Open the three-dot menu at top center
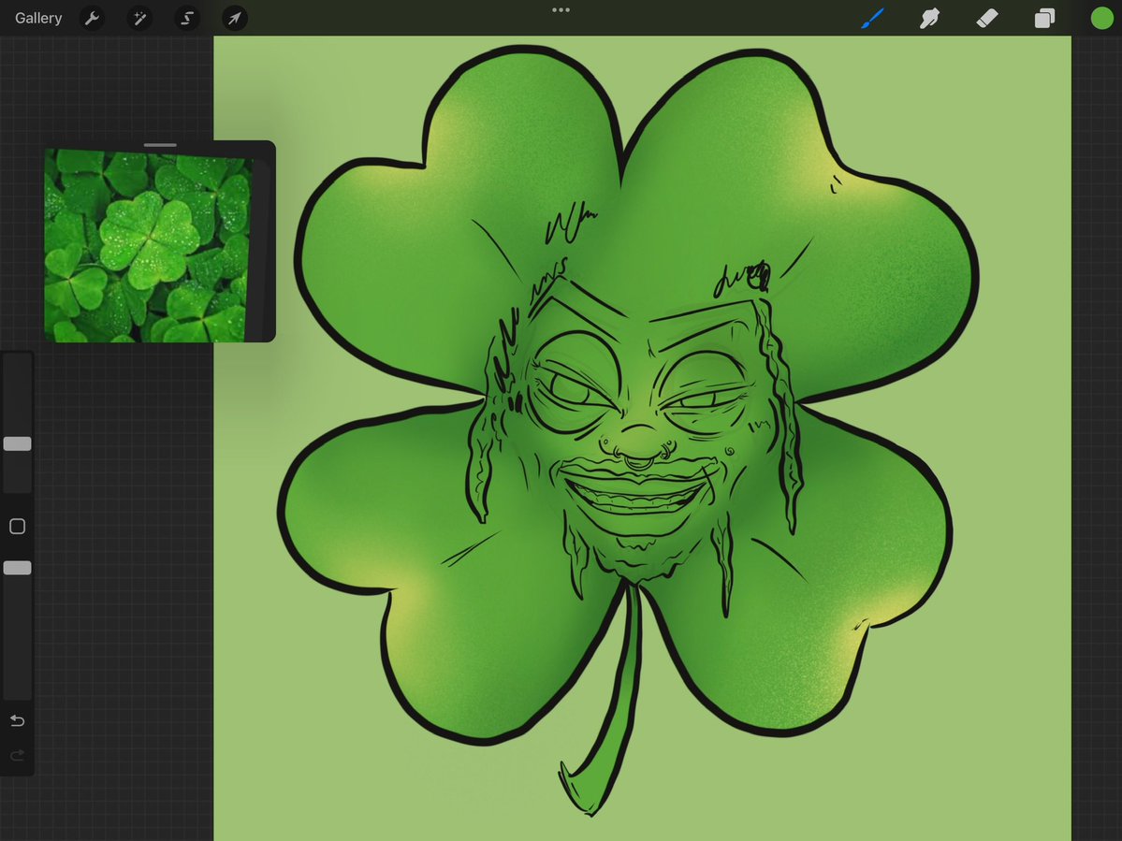 point(561,10)
